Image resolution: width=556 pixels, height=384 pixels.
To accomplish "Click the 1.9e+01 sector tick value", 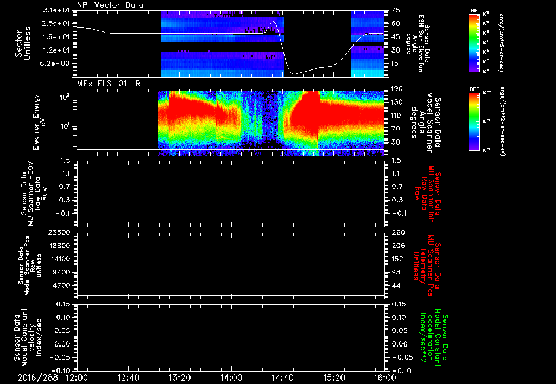I will click(x=56, y=37).
